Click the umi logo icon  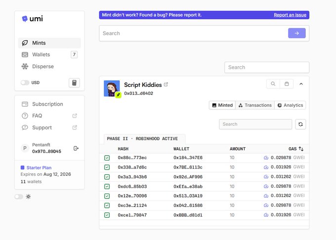click(25, 19)
